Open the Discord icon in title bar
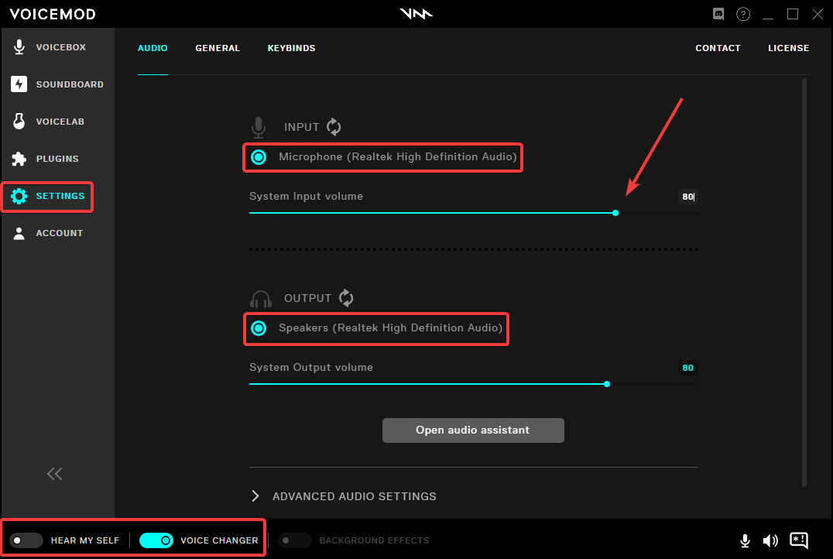This screenshot has height=559, width=833. (x=718, y=14)
